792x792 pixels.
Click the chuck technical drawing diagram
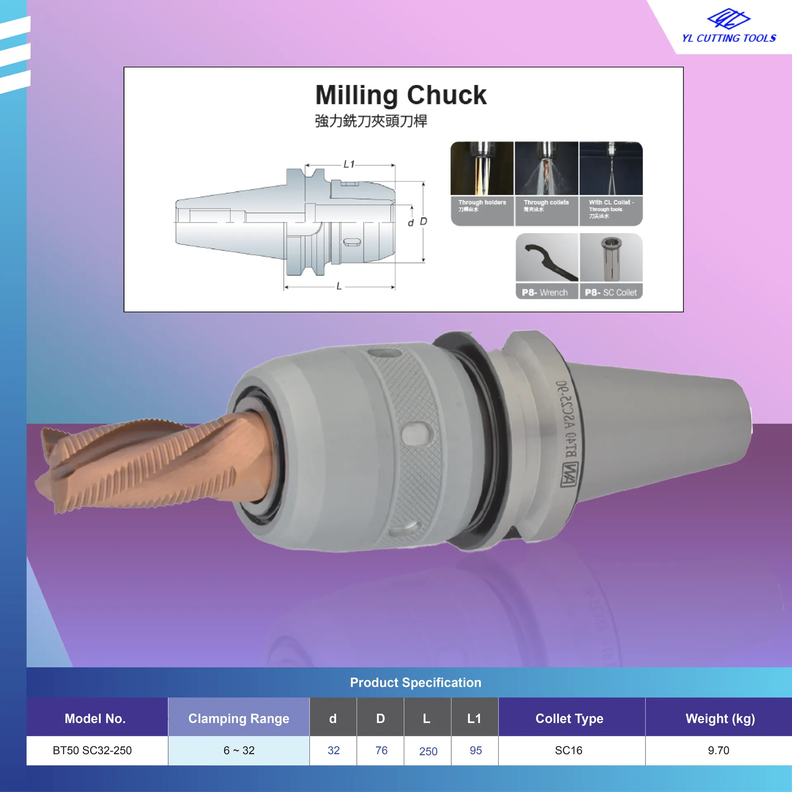[301, 225]
